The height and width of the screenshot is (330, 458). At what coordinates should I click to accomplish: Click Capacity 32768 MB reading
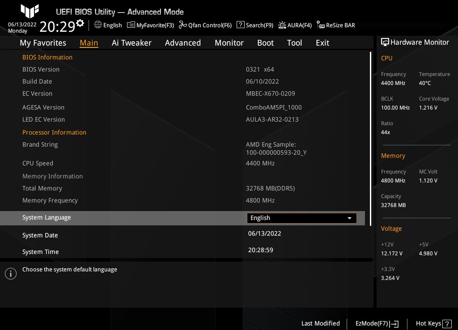tap(393, 205)
